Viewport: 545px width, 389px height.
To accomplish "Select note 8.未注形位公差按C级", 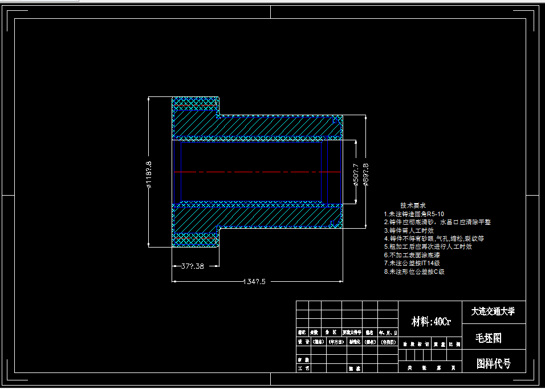I will (414, 272).
